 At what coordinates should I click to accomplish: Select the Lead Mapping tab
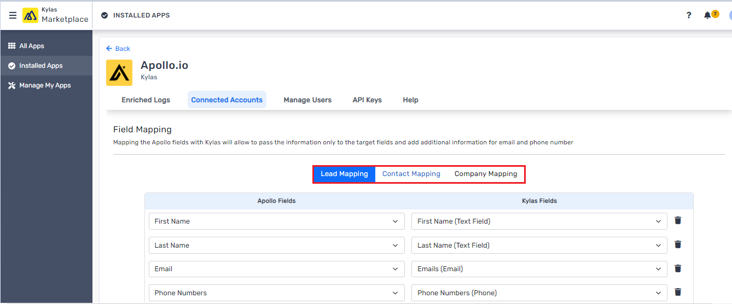click(x=344, y=174)
